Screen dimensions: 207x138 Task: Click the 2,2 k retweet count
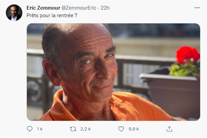85,129
